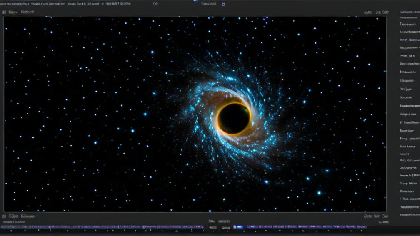Screen dimensions: 420x236
Task: Expand the header entry of the right side panel
Action: click(409, 12)
